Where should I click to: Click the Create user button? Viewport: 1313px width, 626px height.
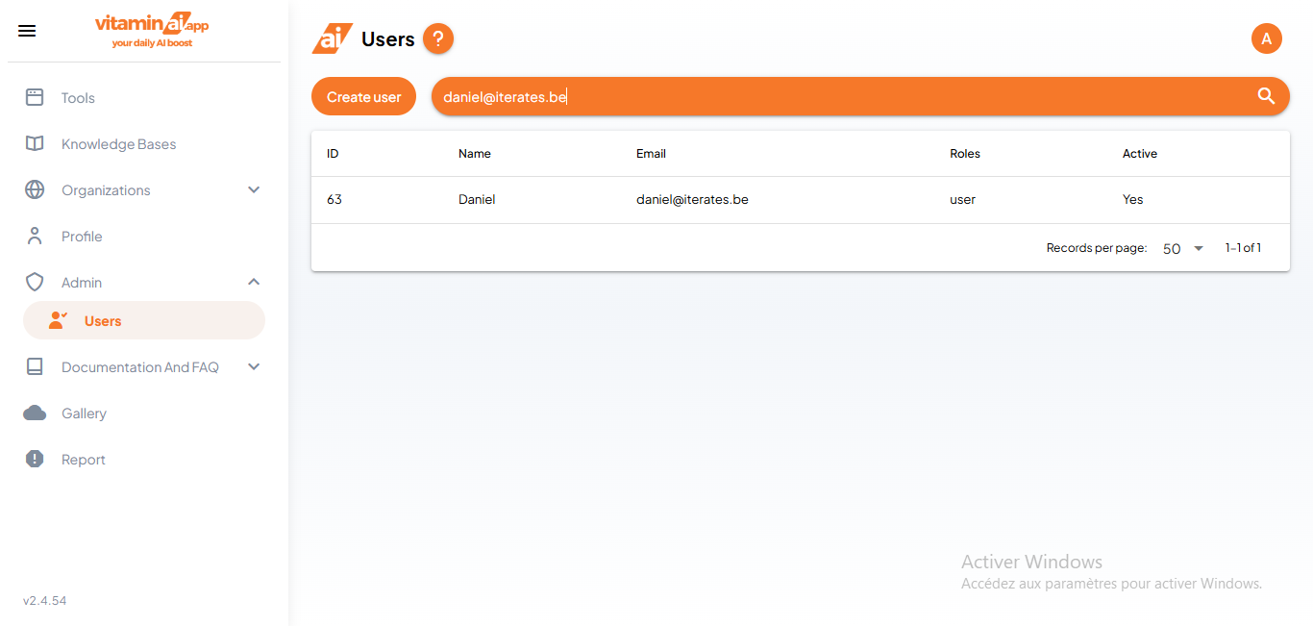coord(363,96)
